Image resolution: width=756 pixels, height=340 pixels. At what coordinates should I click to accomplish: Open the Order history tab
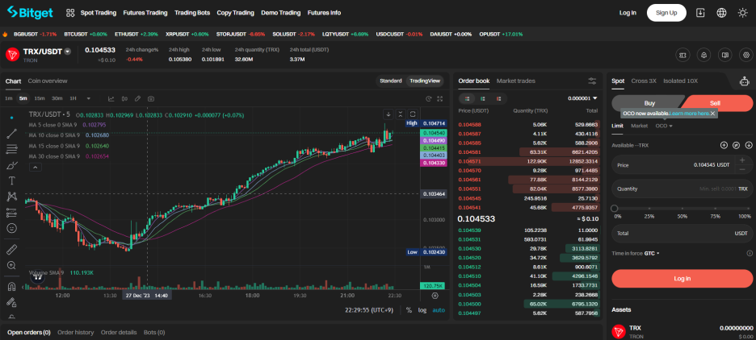(x=76, y=332)
